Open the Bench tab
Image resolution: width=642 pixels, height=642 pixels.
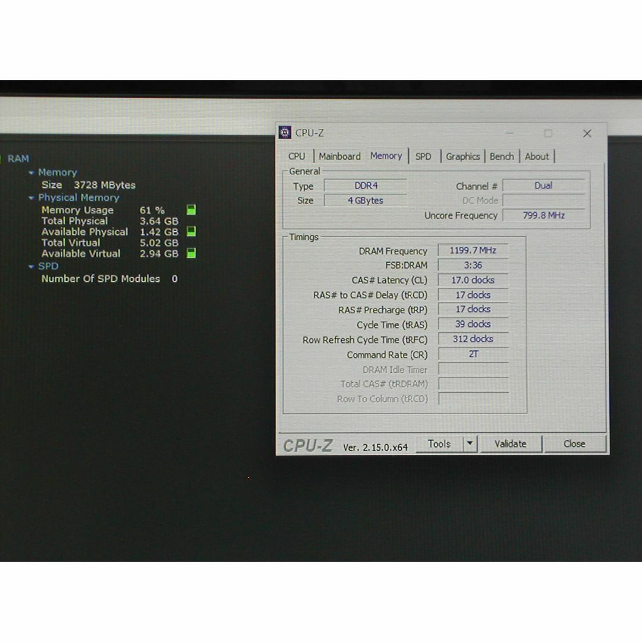pyautogui.click(x=502, y=156)
